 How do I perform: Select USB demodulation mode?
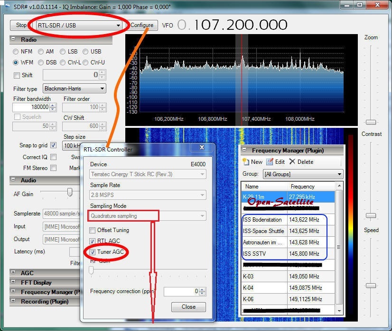[85, 52]
